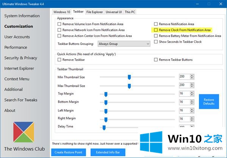227x158 pixels.
Task: Click Min Thumbnail Size value field
Action: [x=184, y=77]
